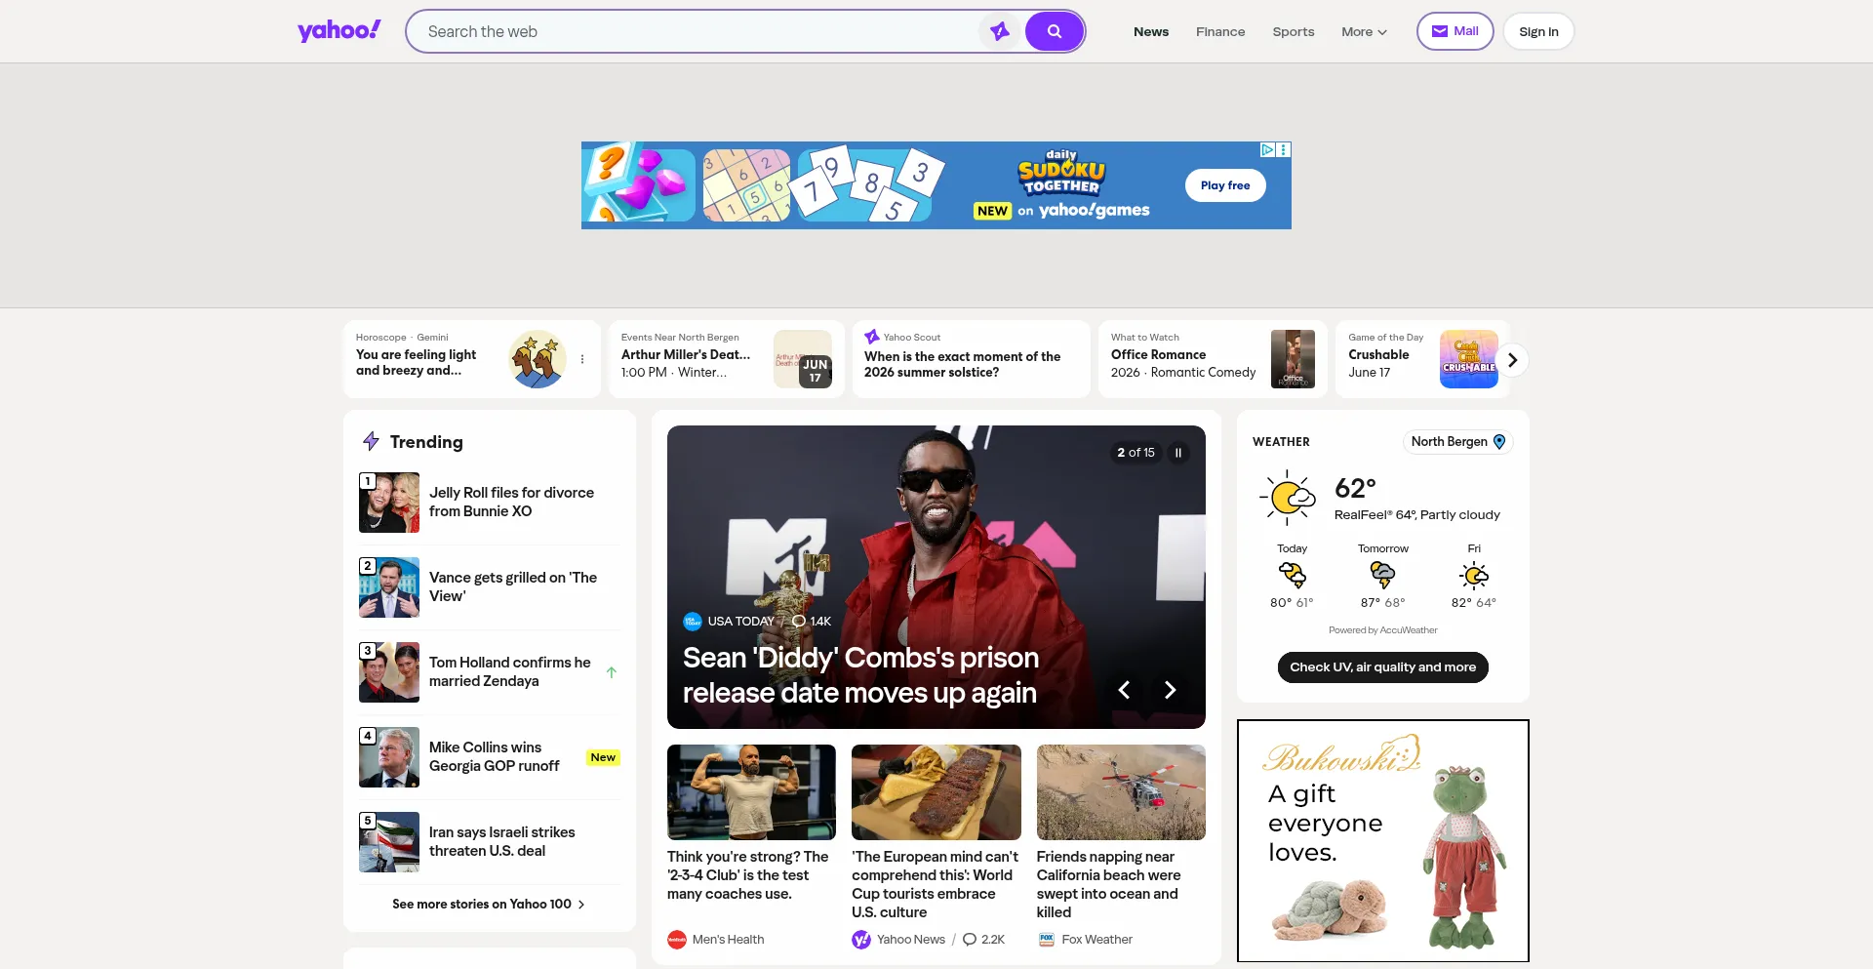Expand the More navigation menu
1873x969 pixels.
tap(1364, 31)
